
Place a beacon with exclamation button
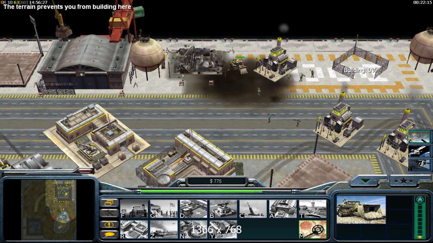(109, 224)
